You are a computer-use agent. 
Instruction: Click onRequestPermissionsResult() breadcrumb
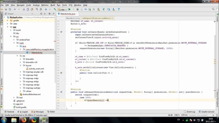tap(98, 18)
